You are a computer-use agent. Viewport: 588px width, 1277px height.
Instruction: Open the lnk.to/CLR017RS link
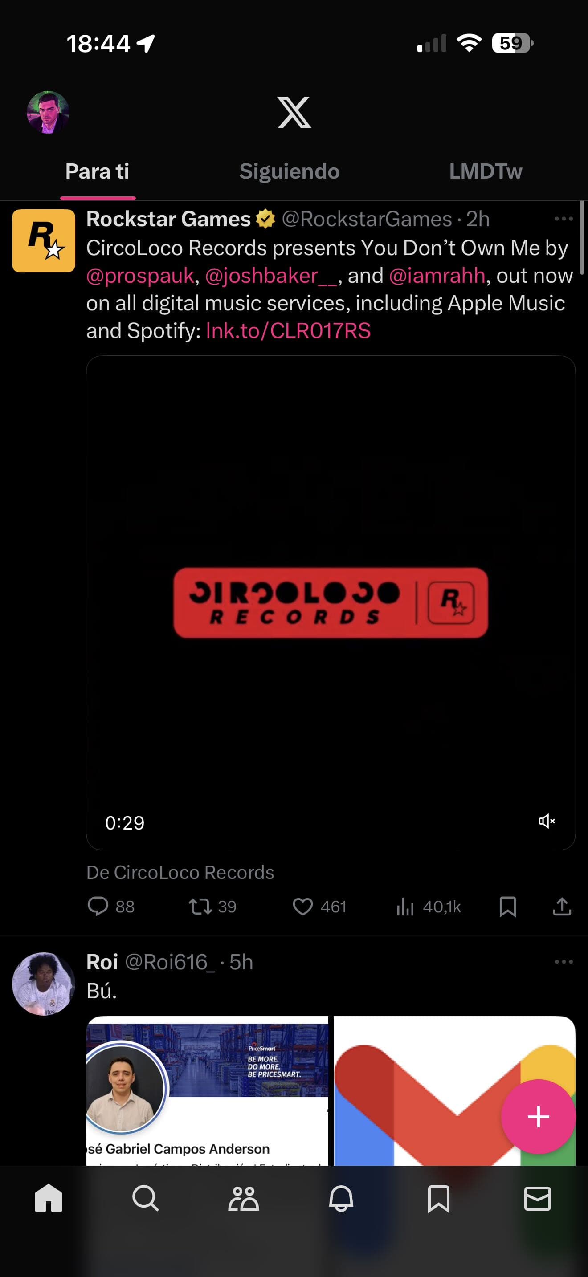pos(288,331)
